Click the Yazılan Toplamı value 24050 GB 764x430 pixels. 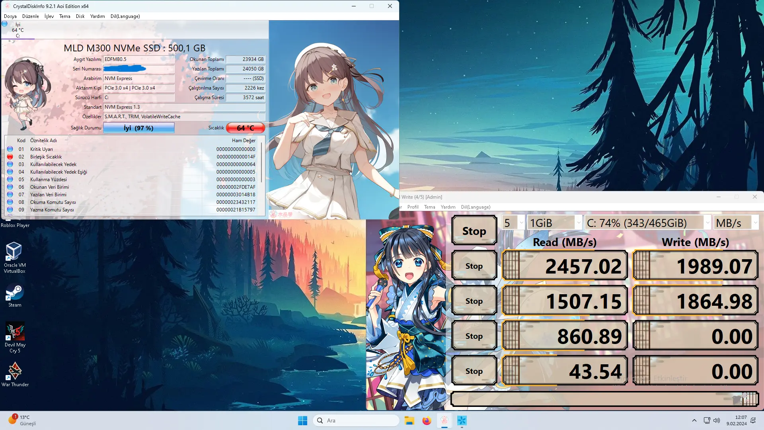tap(246, 69)
